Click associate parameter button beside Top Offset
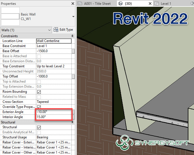The height and width of the screenshot is (155, 194). [73, 76]
